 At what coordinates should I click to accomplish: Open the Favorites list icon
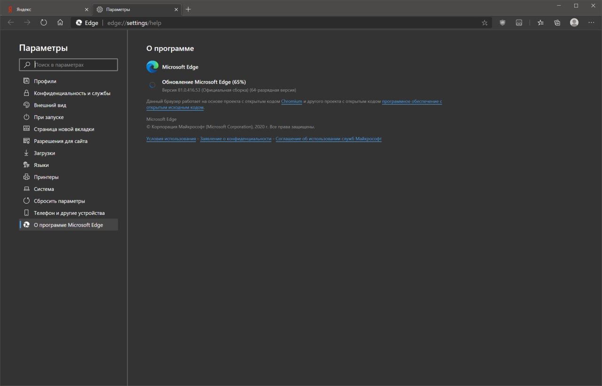pyautogui.click(x=540, y=23)
